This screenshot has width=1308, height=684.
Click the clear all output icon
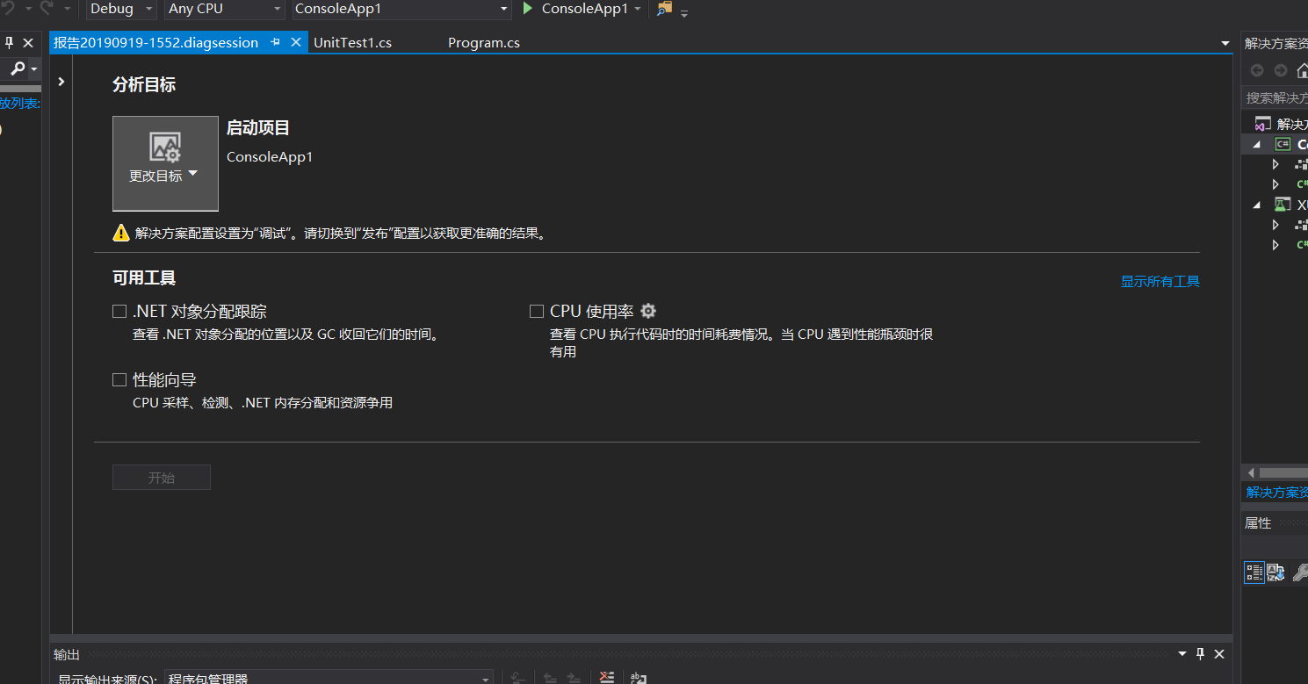(x=606, y=677)
